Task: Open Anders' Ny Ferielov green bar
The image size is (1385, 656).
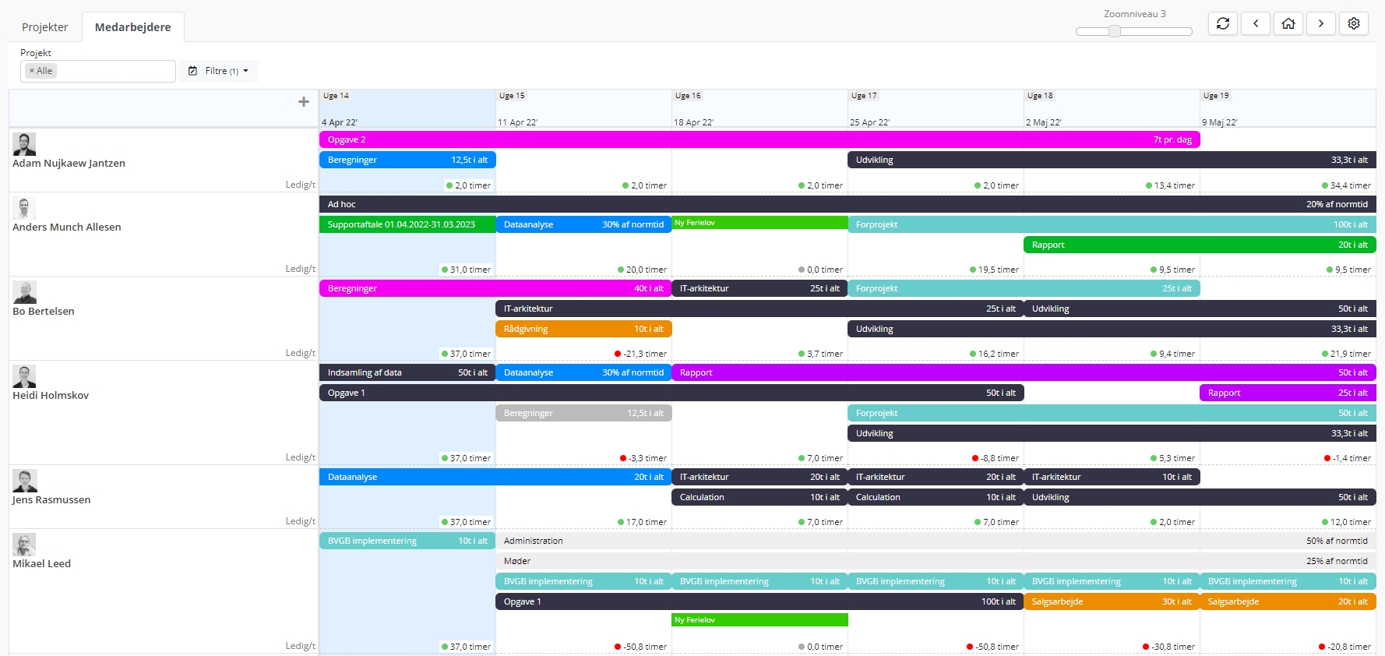Action: click(759, 223)
